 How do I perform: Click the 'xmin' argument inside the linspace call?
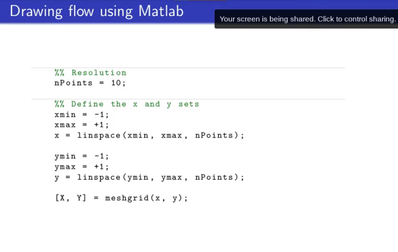pos(138,135)
